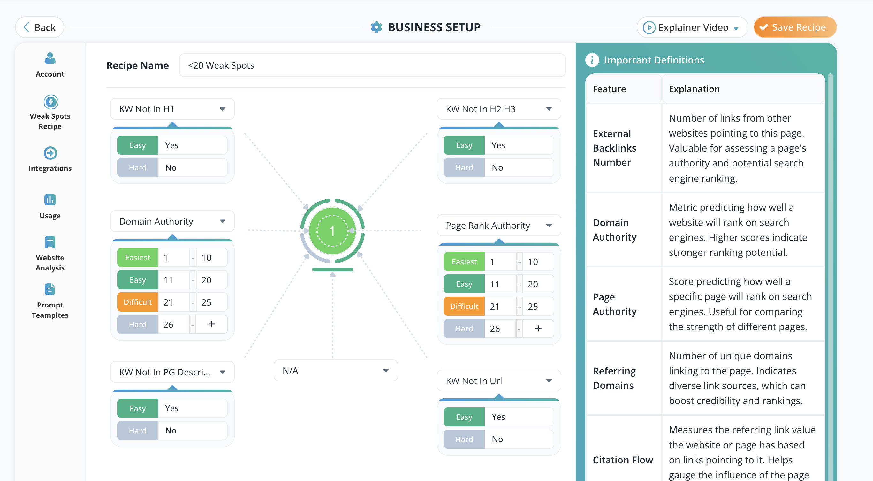Open Weak Spots Recipe lightning icon
This screenshot has height=481, width=873.
click(x=51, y=102)
